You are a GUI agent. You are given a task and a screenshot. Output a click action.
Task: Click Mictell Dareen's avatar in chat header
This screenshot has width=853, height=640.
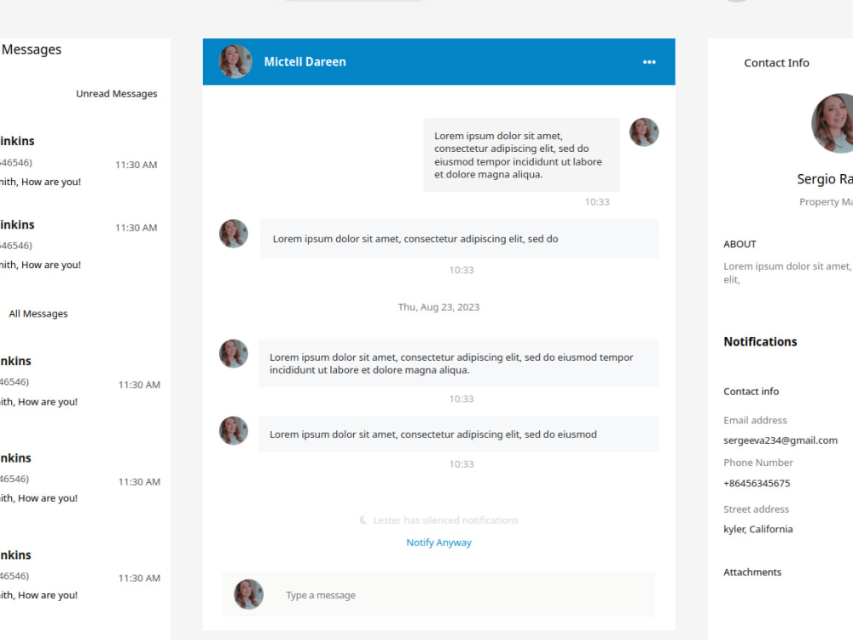coord(235,61)
